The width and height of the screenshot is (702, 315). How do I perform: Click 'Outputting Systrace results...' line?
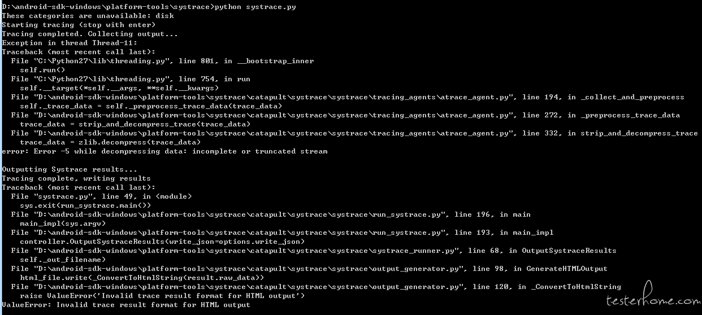point(70,169)
